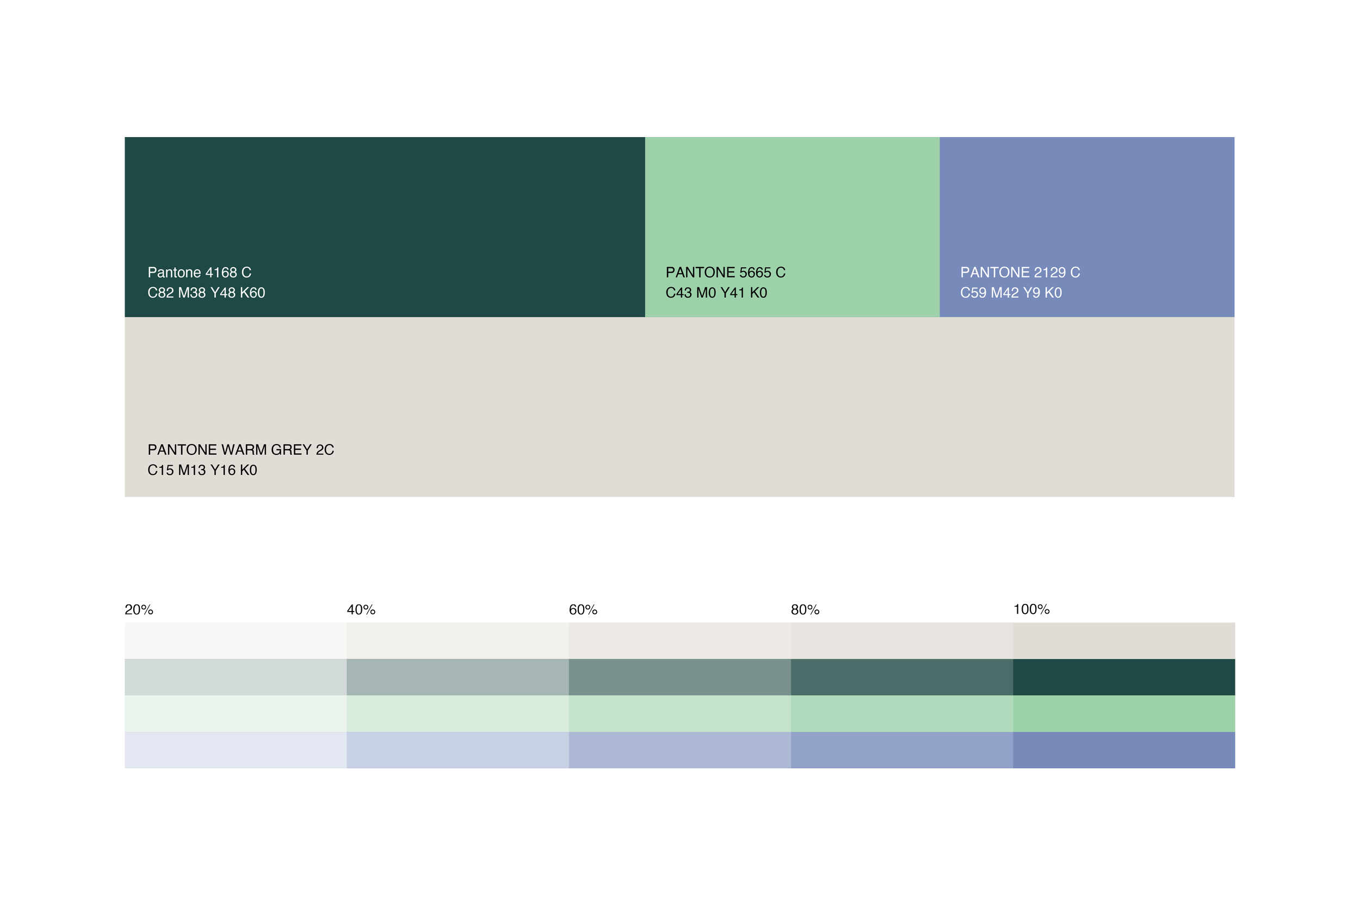Select the 'PANTONE WARM GREY 2C' text label
This screenshot has width=1360, height=907.
click(x=240, y=449)
